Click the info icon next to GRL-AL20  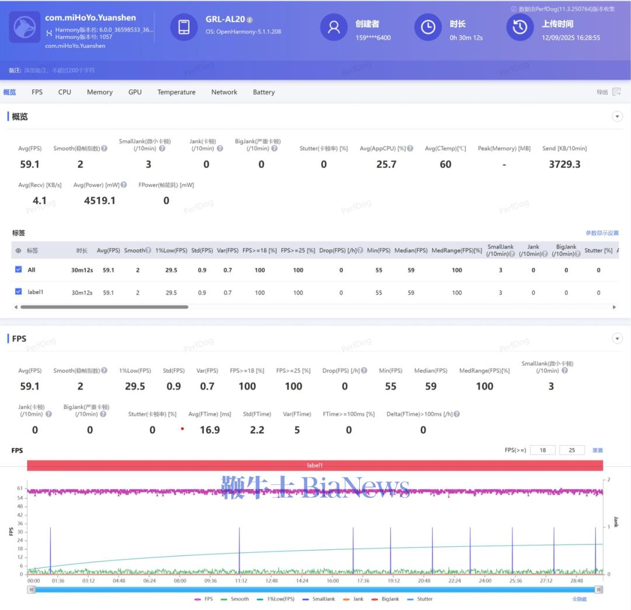point(249,20)
